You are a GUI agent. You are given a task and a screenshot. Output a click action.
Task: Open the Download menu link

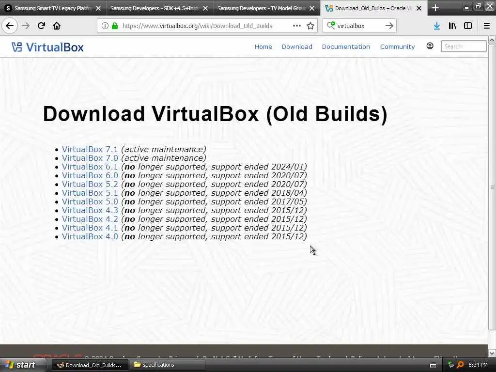click(297, 47)
